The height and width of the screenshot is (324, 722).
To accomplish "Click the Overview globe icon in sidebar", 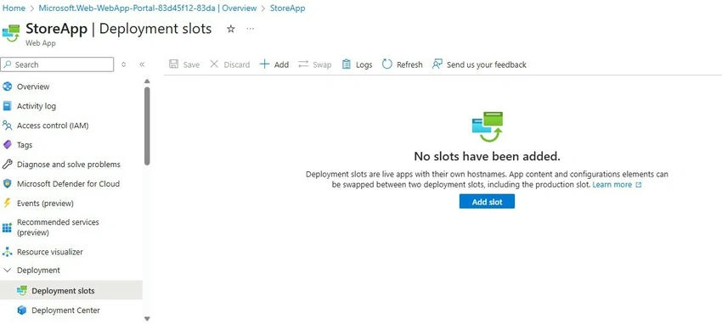I will (x=7, y=87).
